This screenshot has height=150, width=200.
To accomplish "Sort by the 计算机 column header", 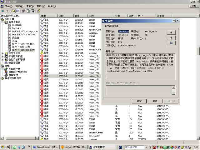I will pyautogui.click(x=164, y=16).
